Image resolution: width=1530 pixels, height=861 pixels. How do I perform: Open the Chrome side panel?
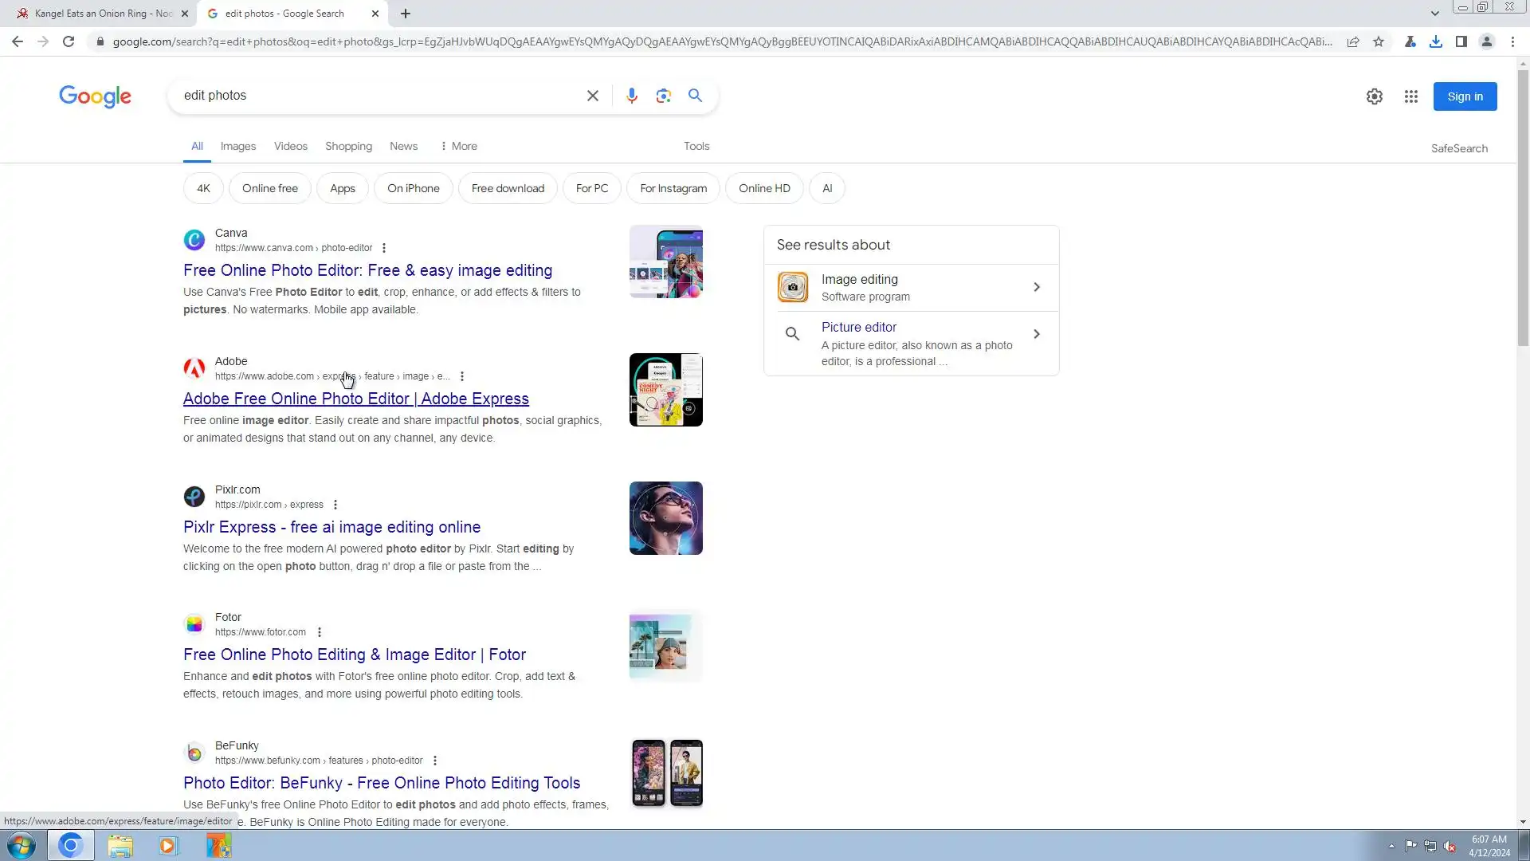tap(1461, 41)
